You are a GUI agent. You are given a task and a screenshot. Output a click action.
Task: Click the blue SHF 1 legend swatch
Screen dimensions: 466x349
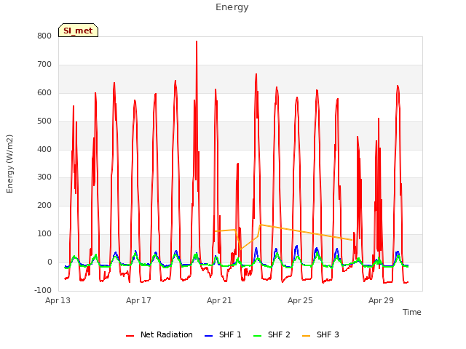[209, 336]
